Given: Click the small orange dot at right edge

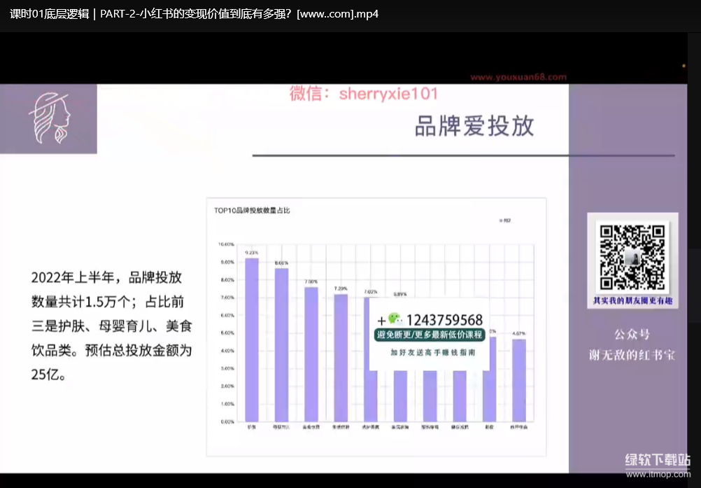Looking at the screenshot, I should point(684,66).
